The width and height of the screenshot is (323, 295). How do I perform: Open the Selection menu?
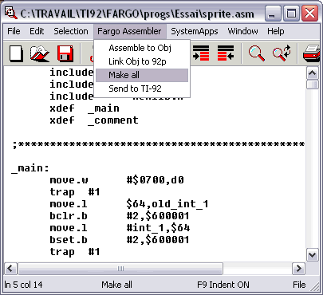(x=71, y=31)
